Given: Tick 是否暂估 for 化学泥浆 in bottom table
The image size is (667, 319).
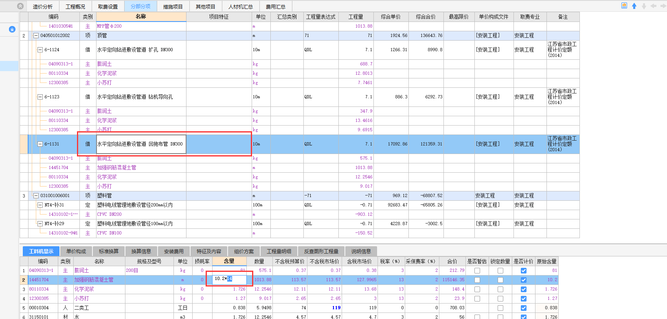Looking at the screenshot, I should (477, 289).
